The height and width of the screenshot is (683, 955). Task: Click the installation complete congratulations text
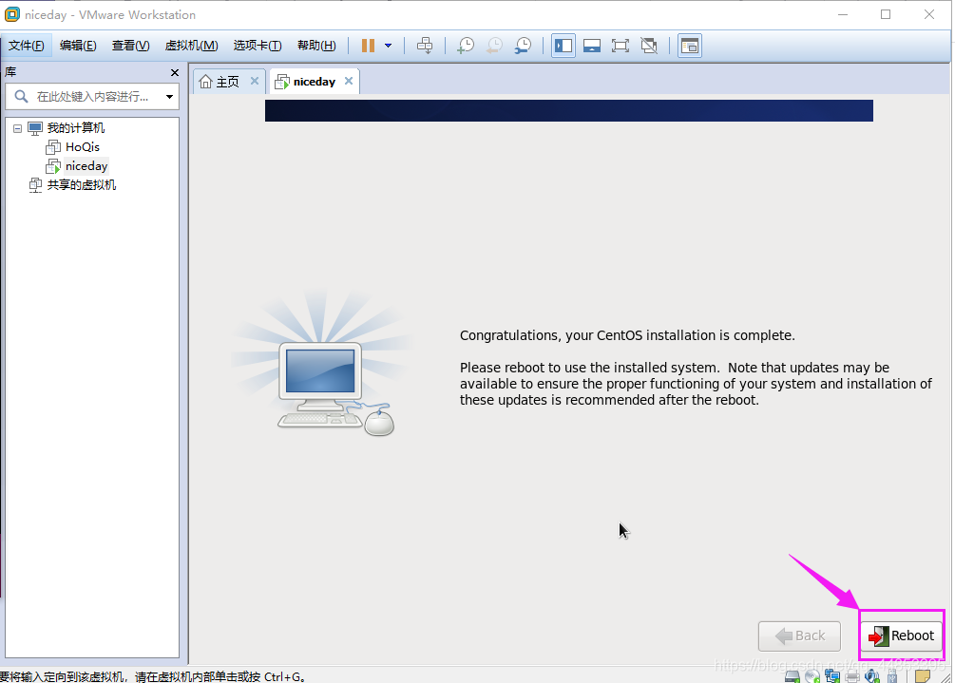coord(627,335)
